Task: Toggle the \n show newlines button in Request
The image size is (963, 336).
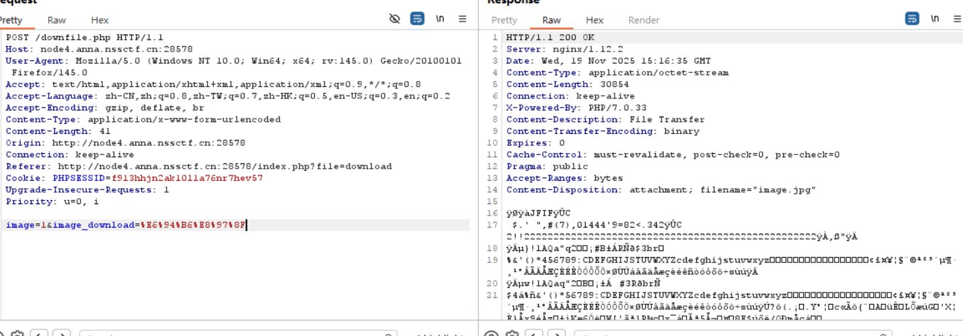Action: click(440, 19)
